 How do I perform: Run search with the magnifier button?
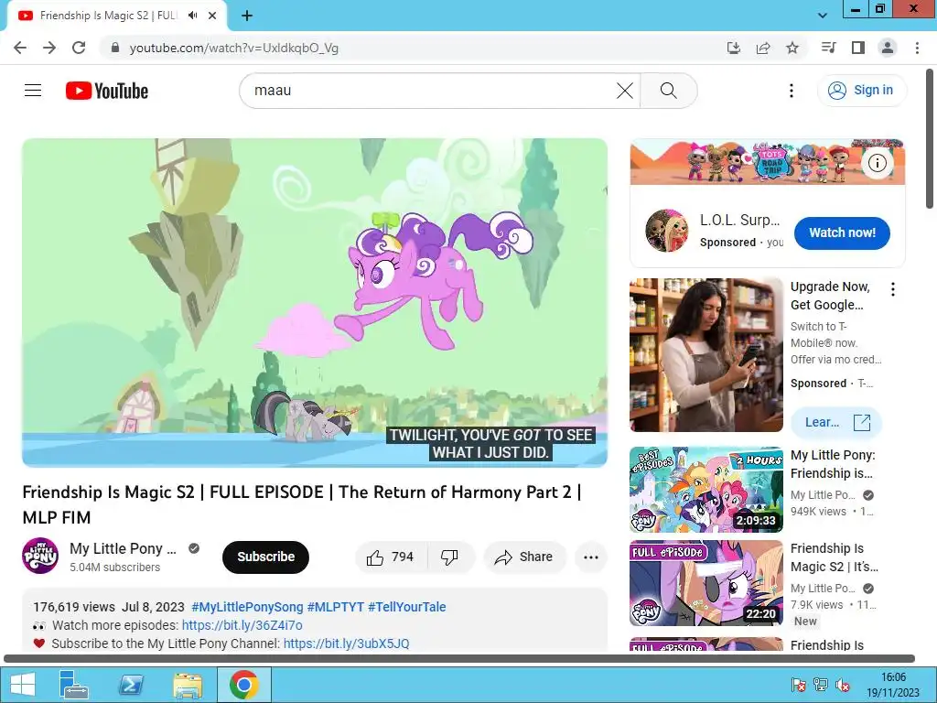coord(669,91)
